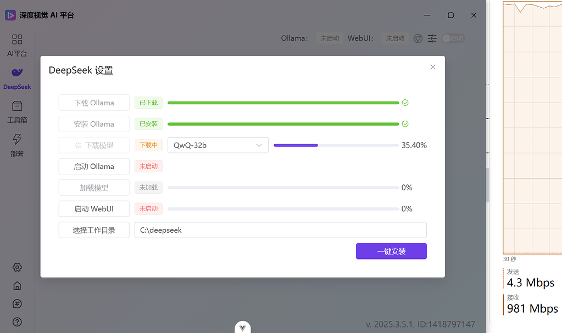Select the DeepSeek whale icon in sidebar

pos(17,72)
